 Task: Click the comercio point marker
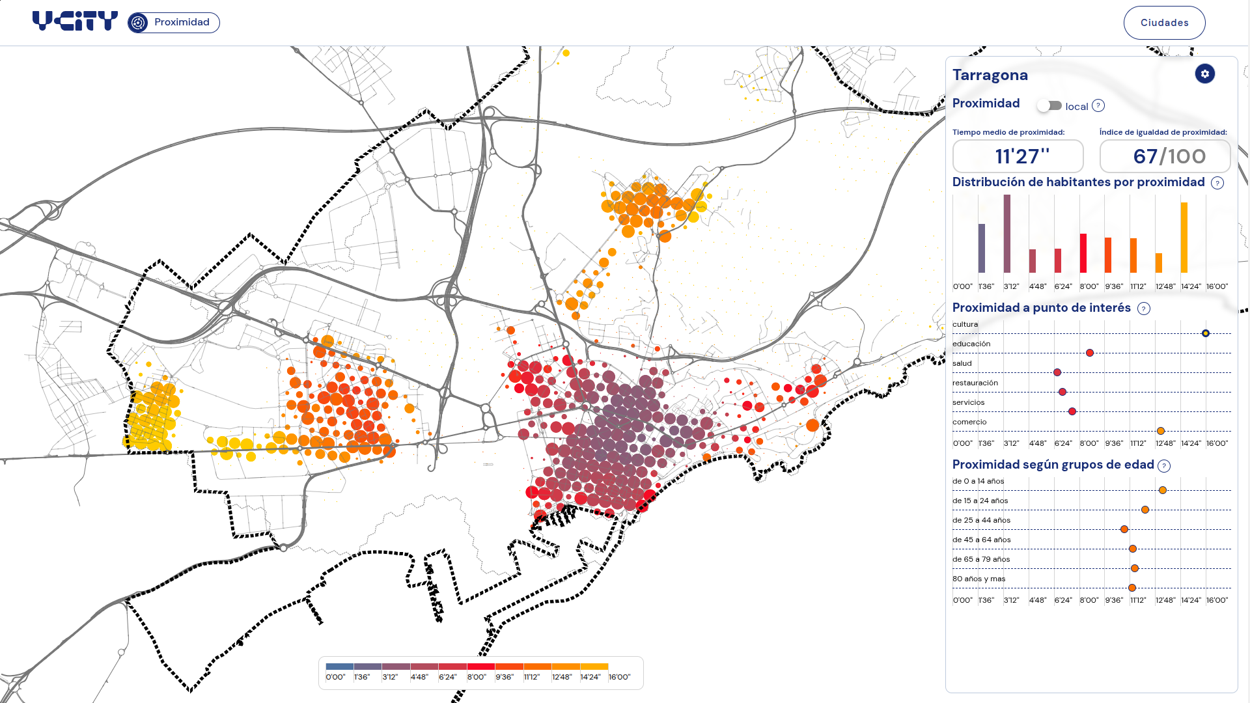coord(1161,431)
